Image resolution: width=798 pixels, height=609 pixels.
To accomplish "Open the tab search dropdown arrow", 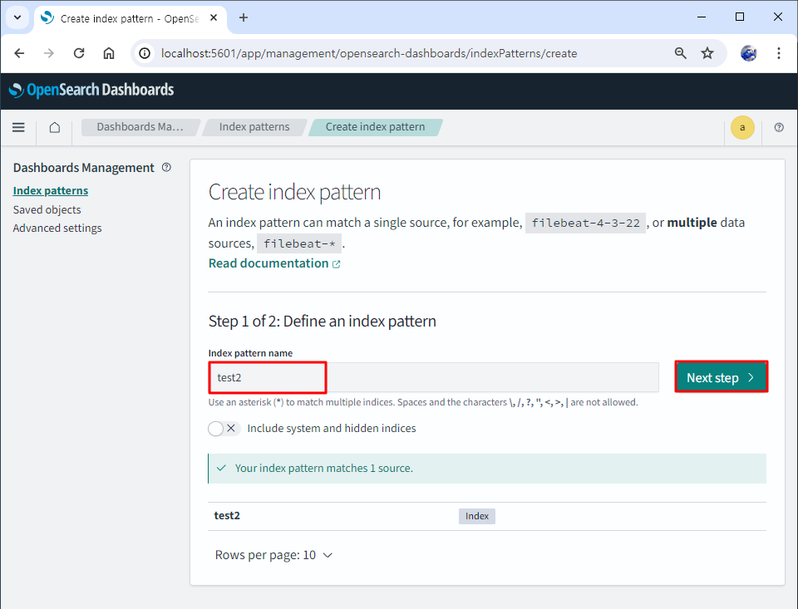I will pyautogui.click(x=17, y=17).
